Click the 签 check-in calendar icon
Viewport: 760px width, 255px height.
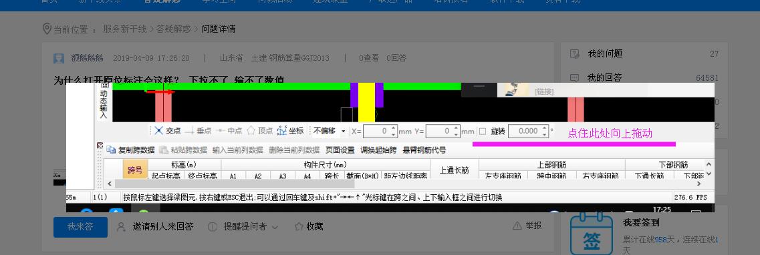click(x=592, y=234)
